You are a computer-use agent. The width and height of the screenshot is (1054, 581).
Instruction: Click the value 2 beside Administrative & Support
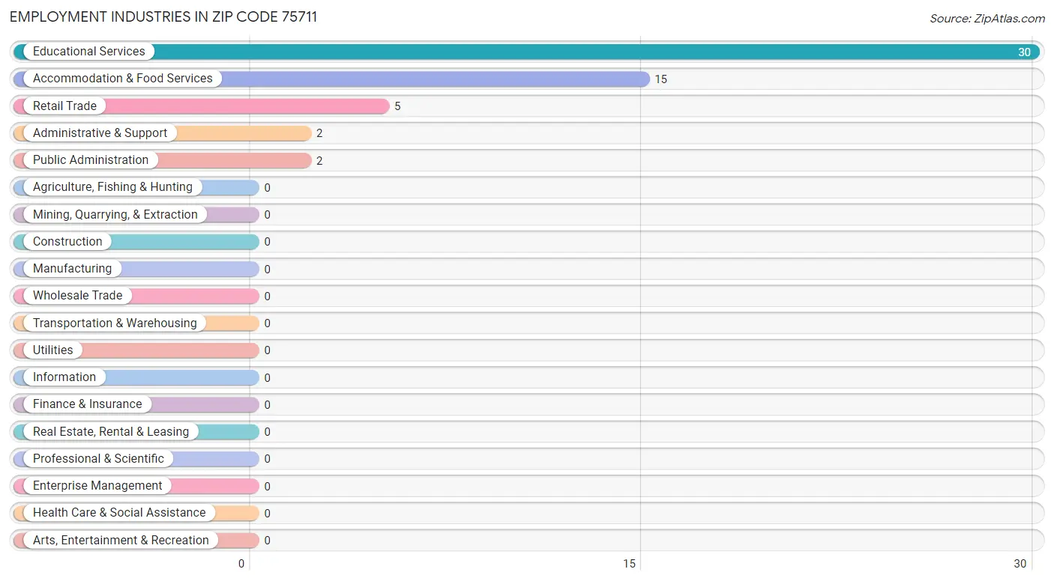319,133
